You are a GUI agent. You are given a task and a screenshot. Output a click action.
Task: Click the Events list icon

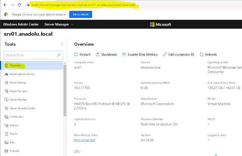(x=6, y=134)
